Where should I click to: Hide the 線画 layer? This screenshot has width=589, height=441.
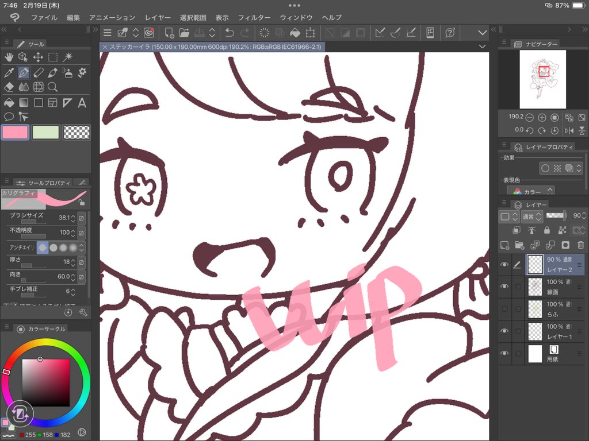tap(504, 287)
